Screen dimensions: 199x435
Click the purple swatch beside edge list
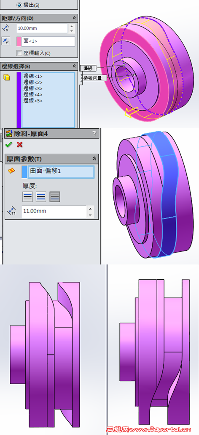(x=19, y=99)
